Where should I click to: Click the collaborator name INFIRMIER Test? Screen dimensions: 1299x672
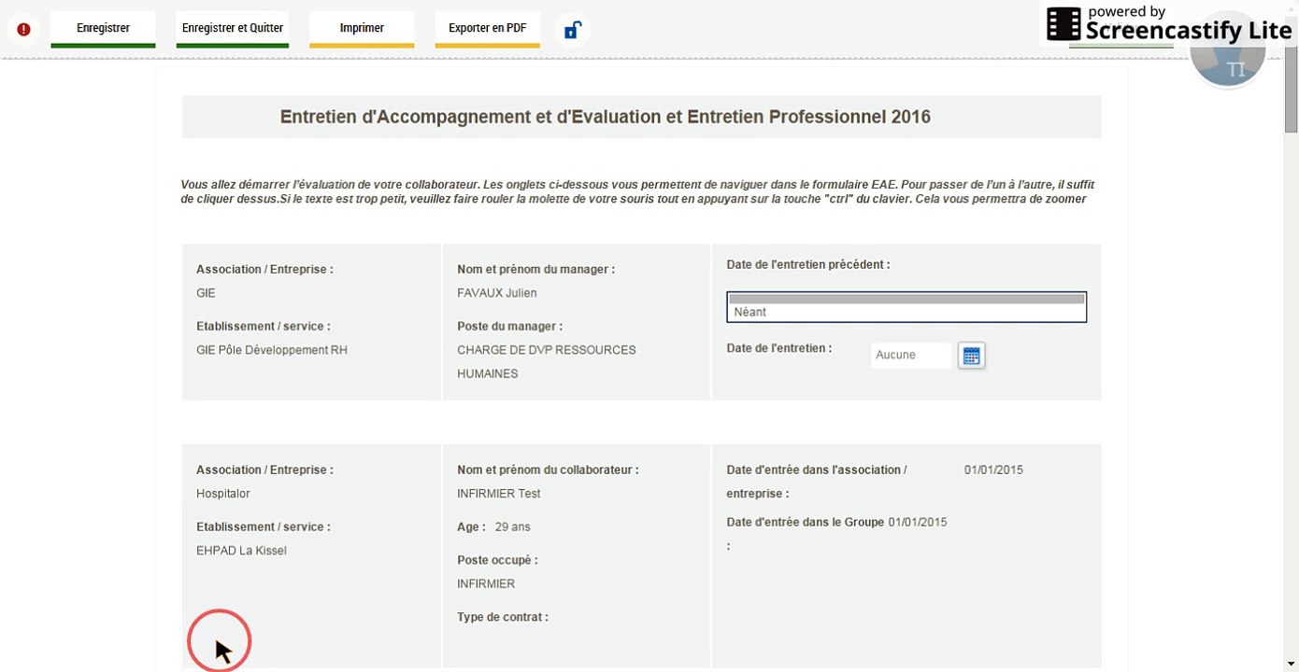click(499, 494)
